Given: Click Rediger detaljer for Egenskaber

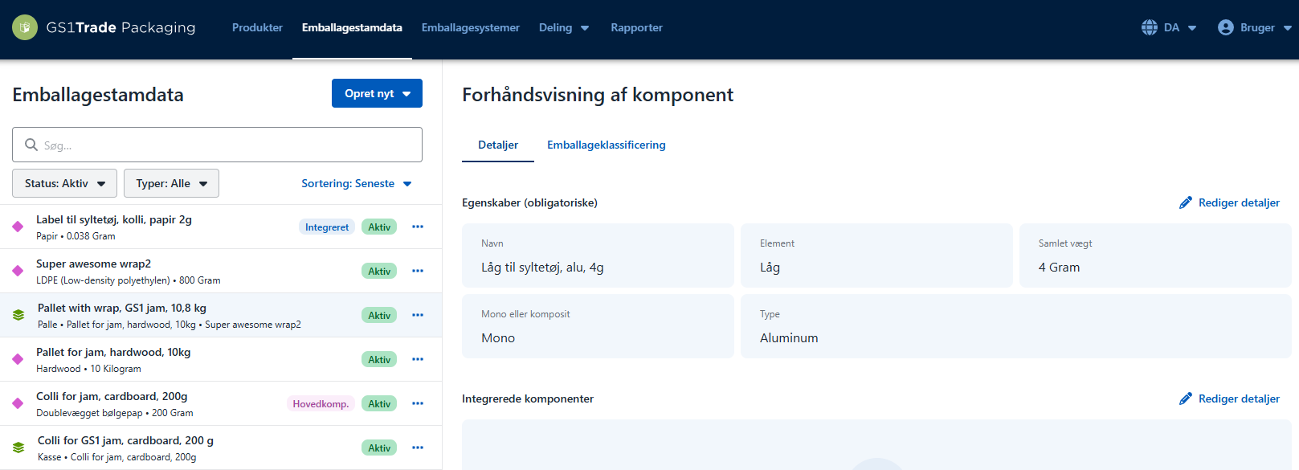Looking at the screenshot, I should tap(1229, 202).
